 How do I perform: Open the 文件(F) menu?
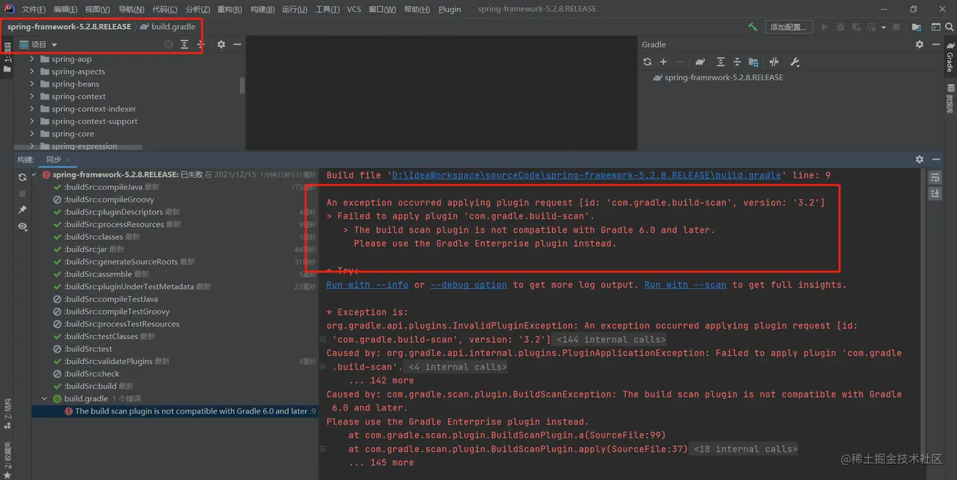pos(34,9)
